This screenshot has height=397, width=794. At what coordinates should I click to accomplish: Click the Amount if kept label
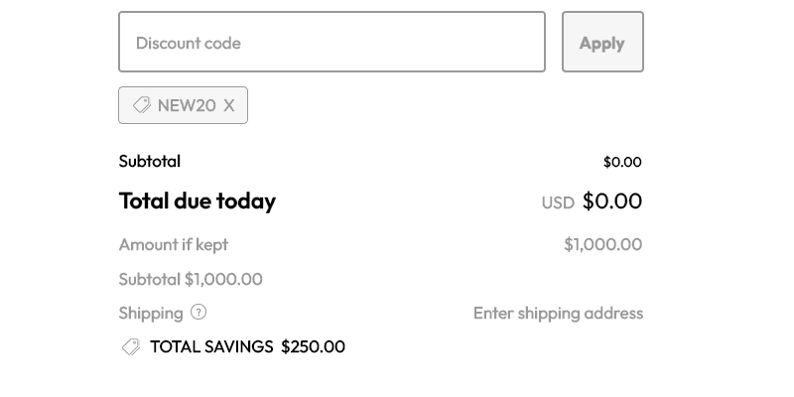[x=173, y=244]
